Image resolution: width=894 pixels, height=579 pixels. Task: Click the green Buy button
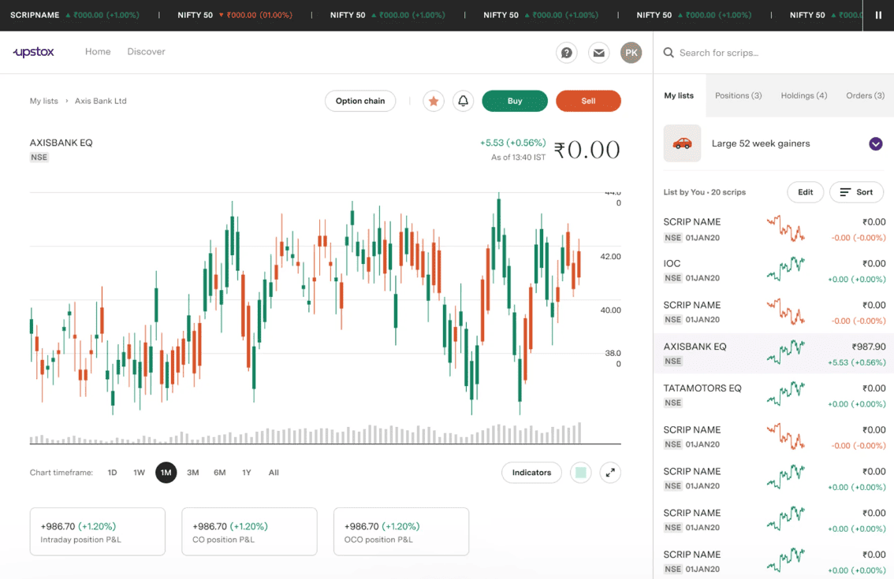point(515,101)
